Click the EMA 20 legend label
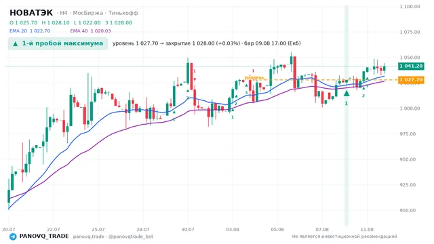434x244 pixels. (x=18, y=30)
